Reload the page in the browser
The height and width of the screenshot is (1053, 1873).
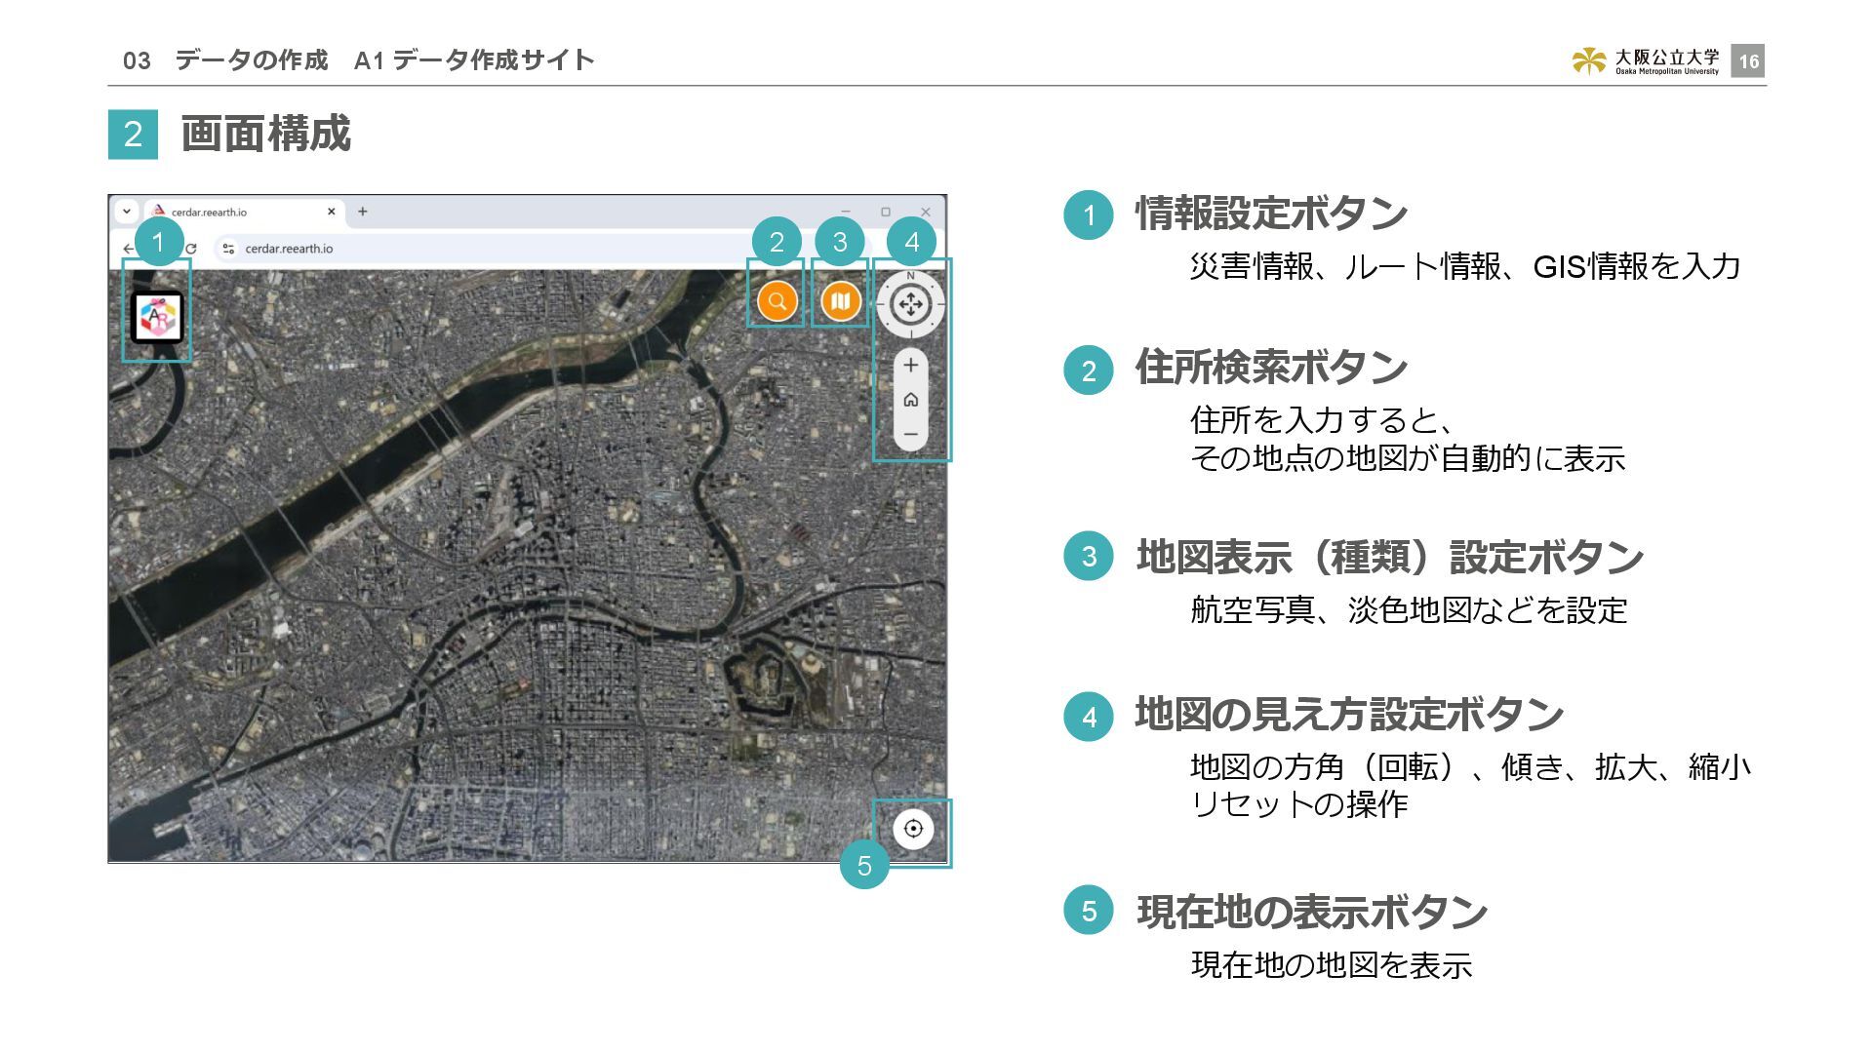tap(191, 249)
